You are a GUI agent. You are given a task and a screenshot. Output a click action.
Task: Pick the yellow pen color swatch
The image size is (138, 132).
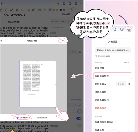point(57,10)
